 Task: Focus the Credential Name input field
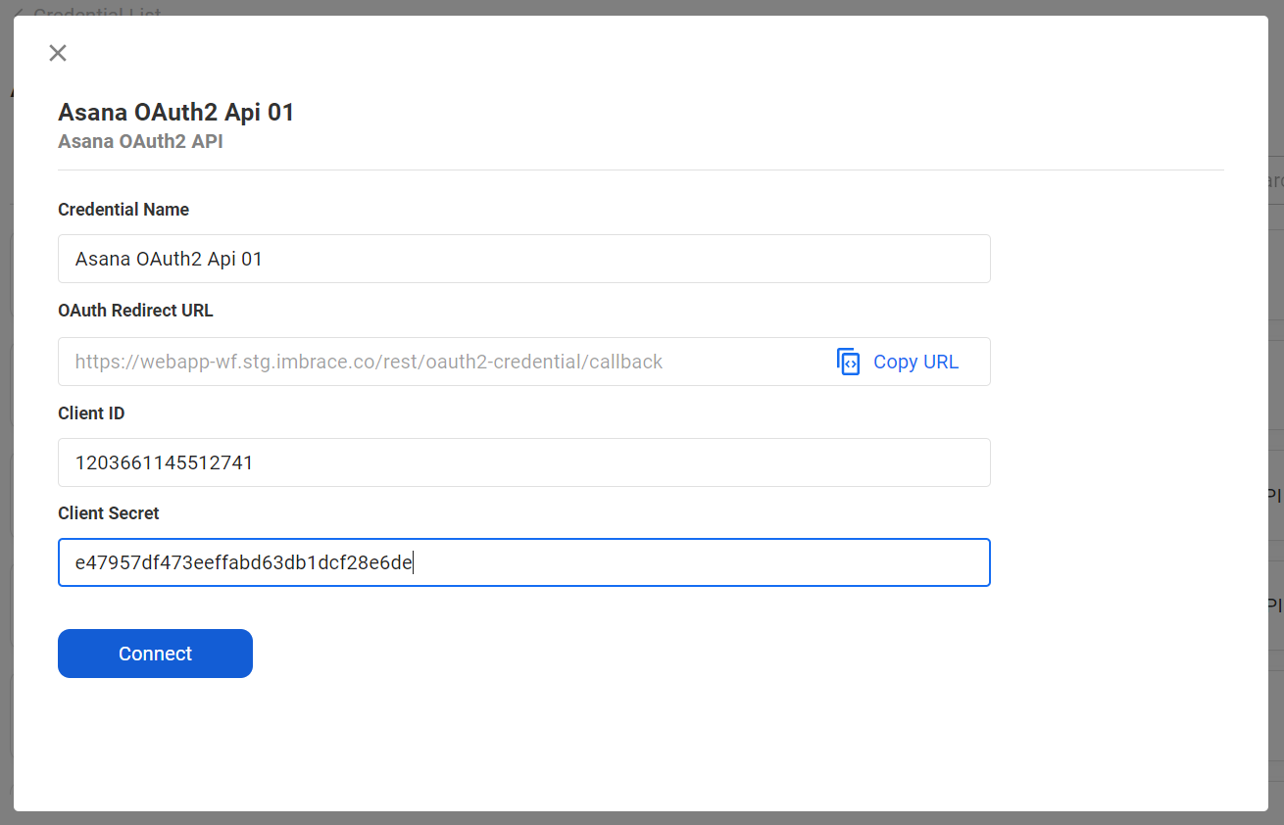coord(523,259)
